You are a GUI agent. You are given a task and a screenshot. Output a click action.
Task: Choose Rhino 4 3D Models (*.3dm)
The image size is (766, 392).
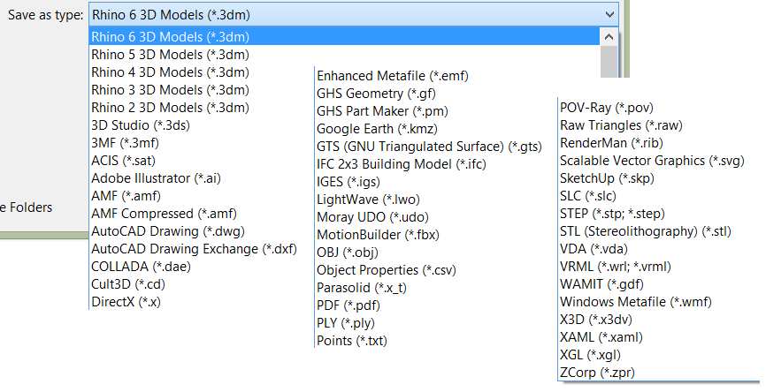pos(170,72)
